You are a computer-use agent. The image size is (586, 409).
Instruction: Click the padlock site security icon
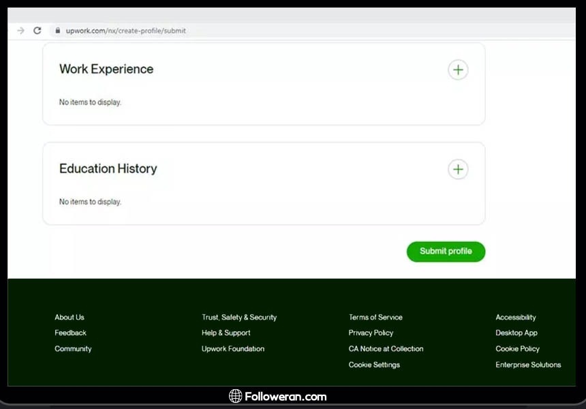[57, 31]
